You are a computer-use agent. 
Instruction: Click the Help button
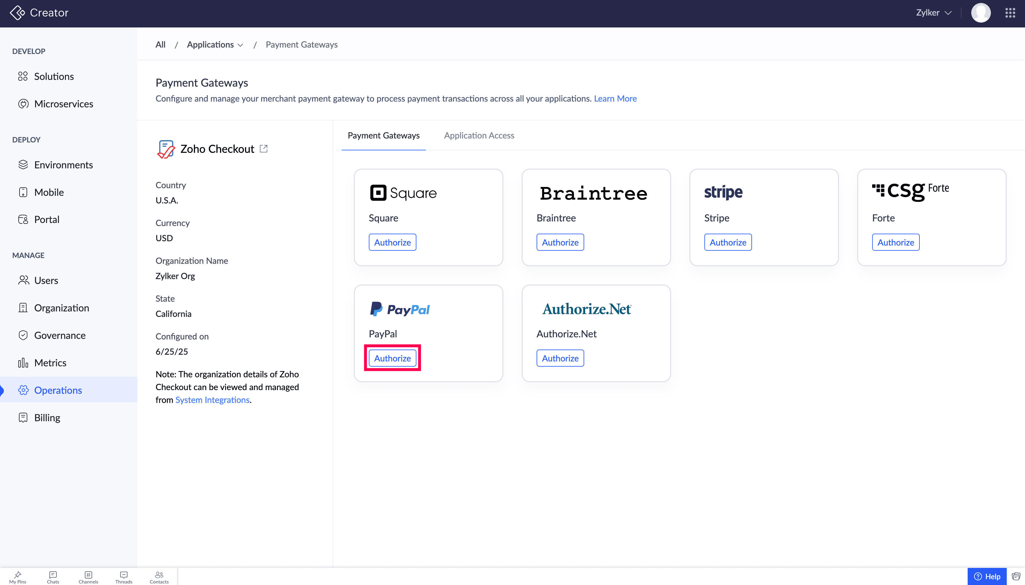(987, 576)
